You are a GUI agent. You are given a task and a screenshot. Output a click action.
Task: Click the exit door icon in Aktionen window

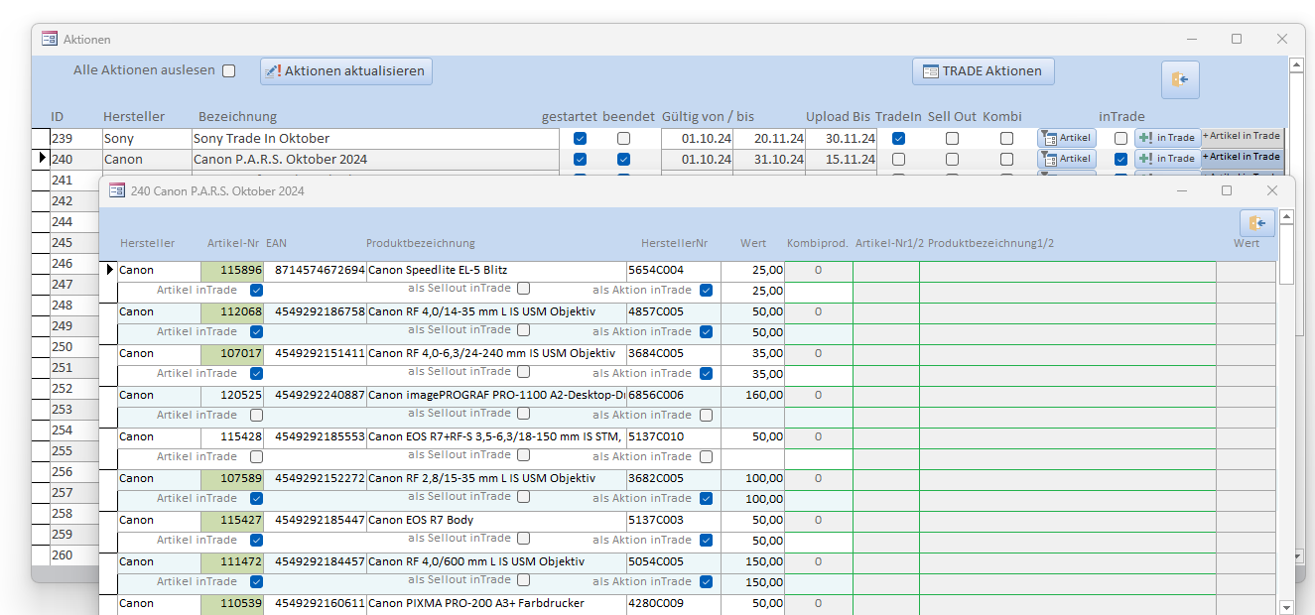click(1180, 79)
